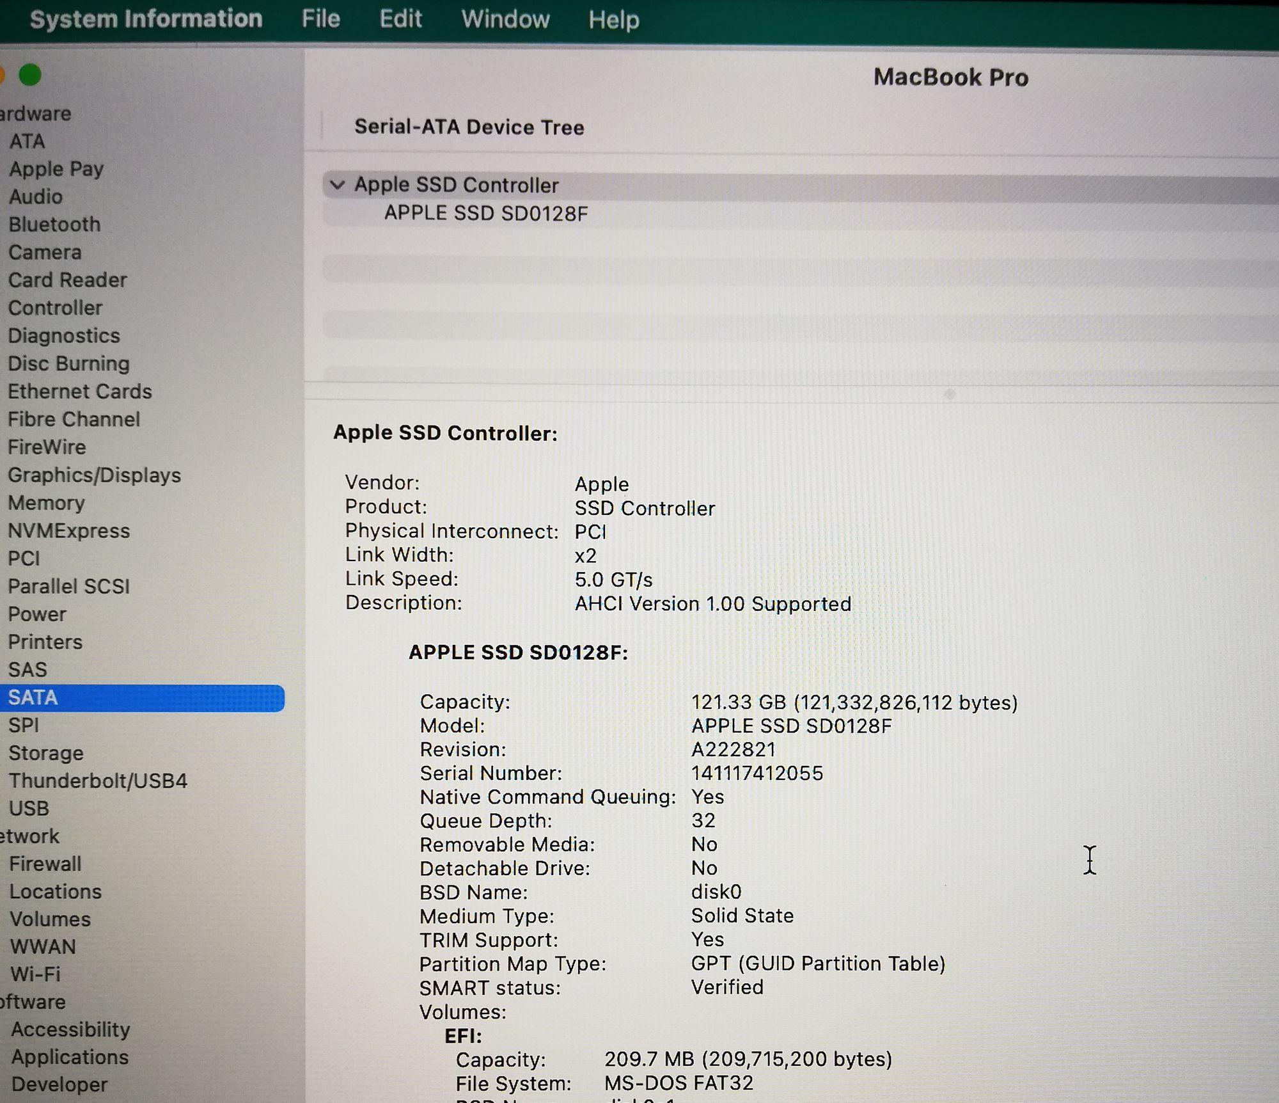Viewport: 1279px width, 1103px height.
Task: Click the BSD Name value disk0
Action: 716,892
